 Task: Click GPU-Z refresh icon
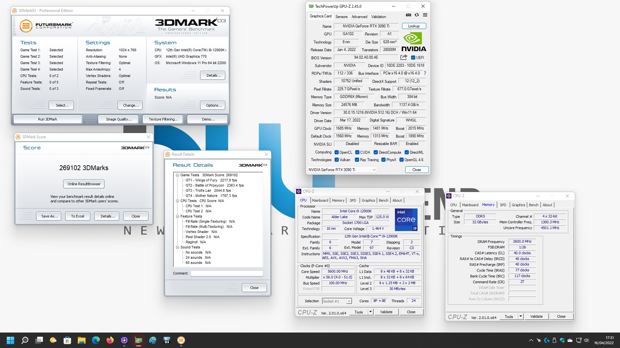pyautogui.click(x=417, y=15)
